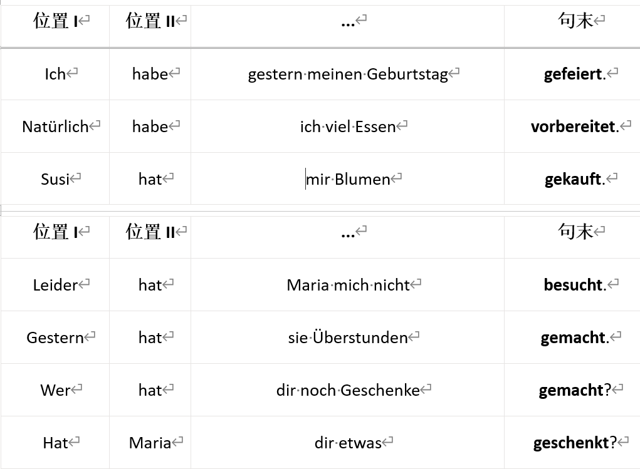Place cursor in the "Gestern" first-column cell
The height and width of the screenshot is (469, 640).
tap(55, 338)
